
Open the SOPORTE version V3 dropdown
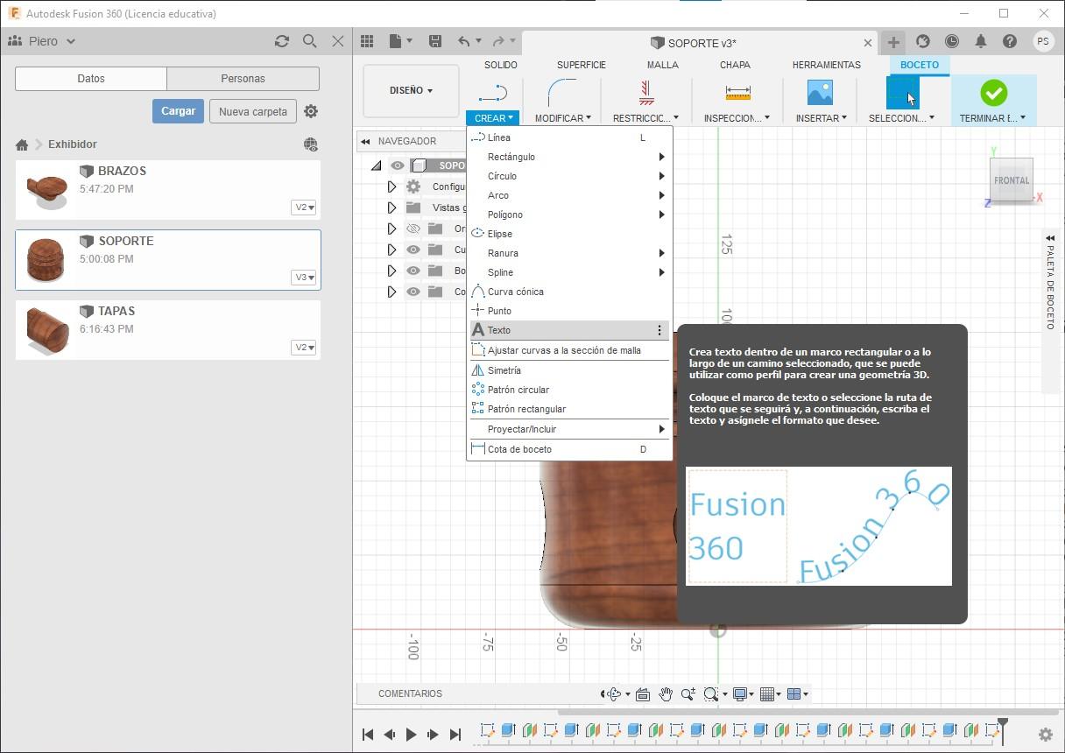coord(304,278)
